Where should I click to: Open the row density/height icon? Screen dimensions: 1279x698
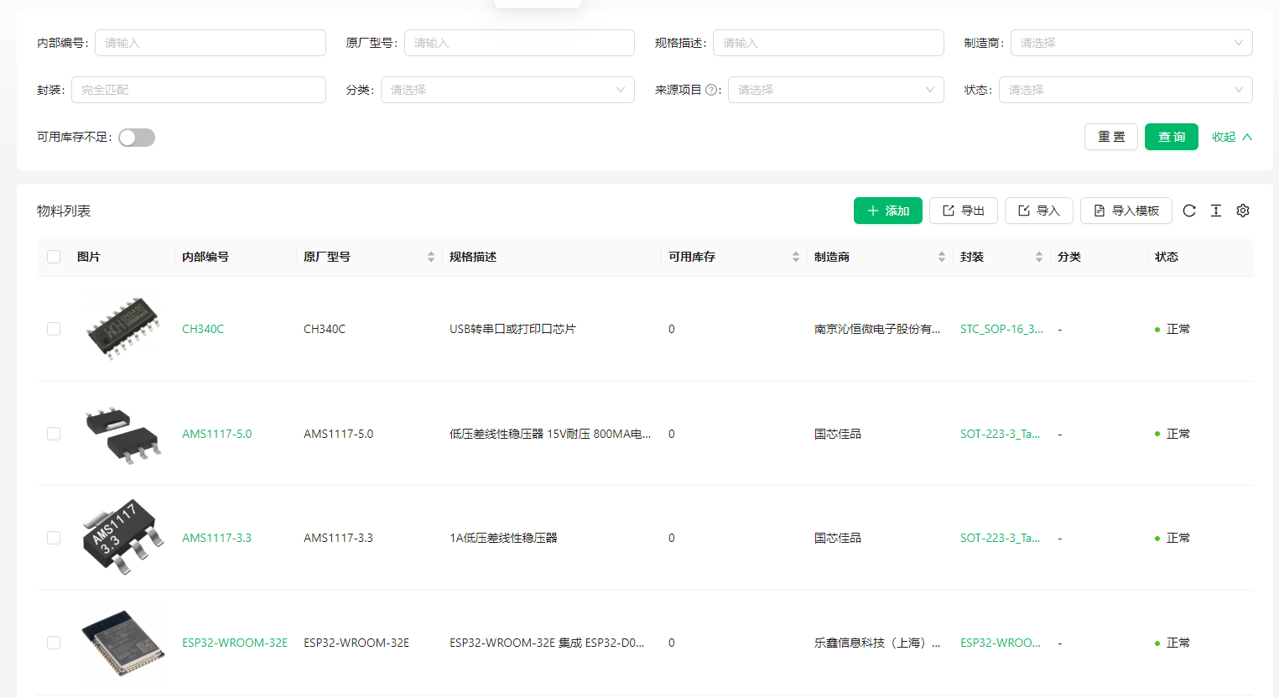click(x=1215, y=211)
